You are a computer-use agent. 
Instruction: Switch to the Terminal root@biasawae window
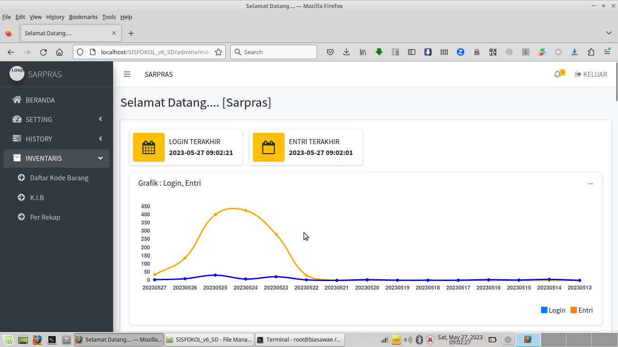(299, 339)
